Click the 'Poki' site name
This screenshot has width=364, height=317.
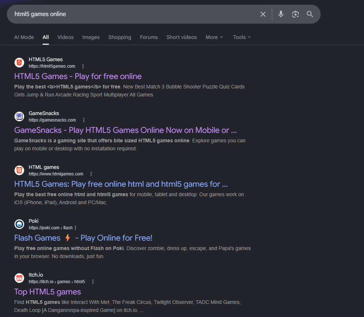pos(34,221)
